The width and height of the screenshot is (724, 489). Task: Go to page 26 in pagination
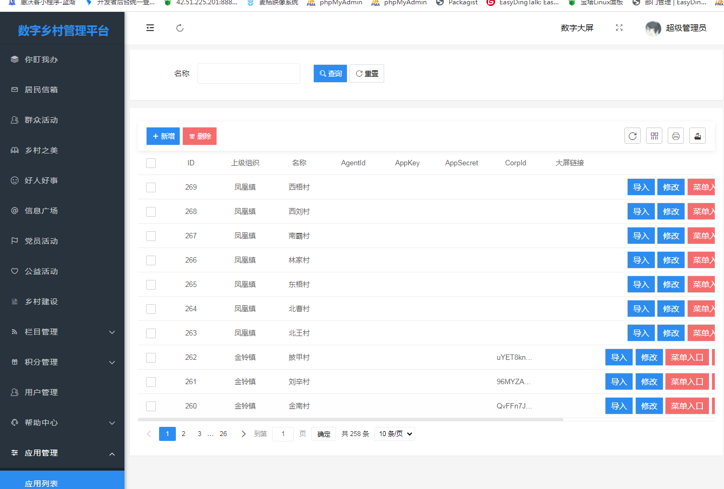click(x=223, y=434)
